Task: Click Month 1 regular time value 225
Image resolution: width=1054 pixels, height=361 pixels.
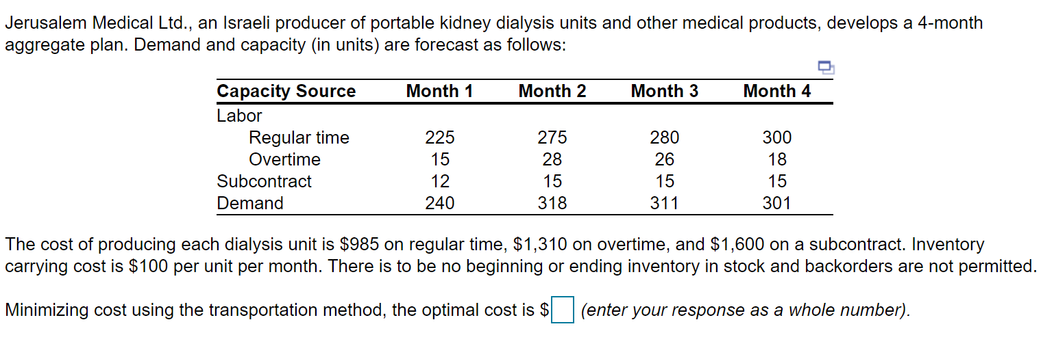Action: pyautogui.click(x=440, y=137)
